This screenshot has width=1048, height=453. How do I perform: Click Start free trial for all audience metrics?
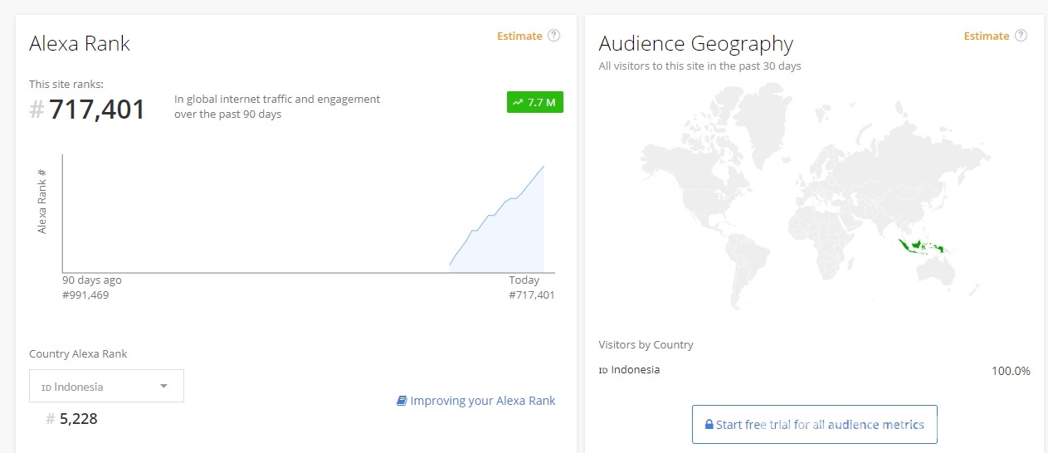[x=814, y=424]
